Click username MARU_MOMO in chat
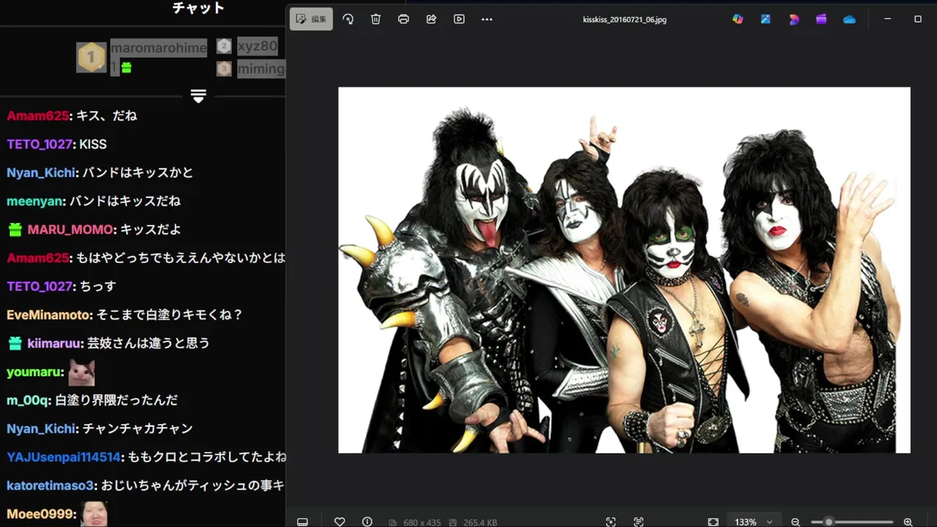This screenshot has height=527, width=937. [70, 230]
